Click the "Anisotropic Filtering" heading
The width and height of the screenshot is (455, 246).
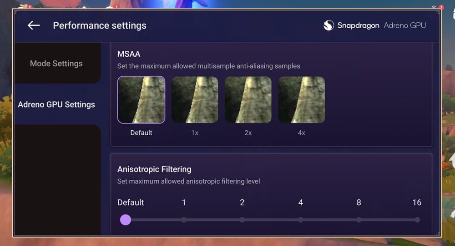(154, 169)
